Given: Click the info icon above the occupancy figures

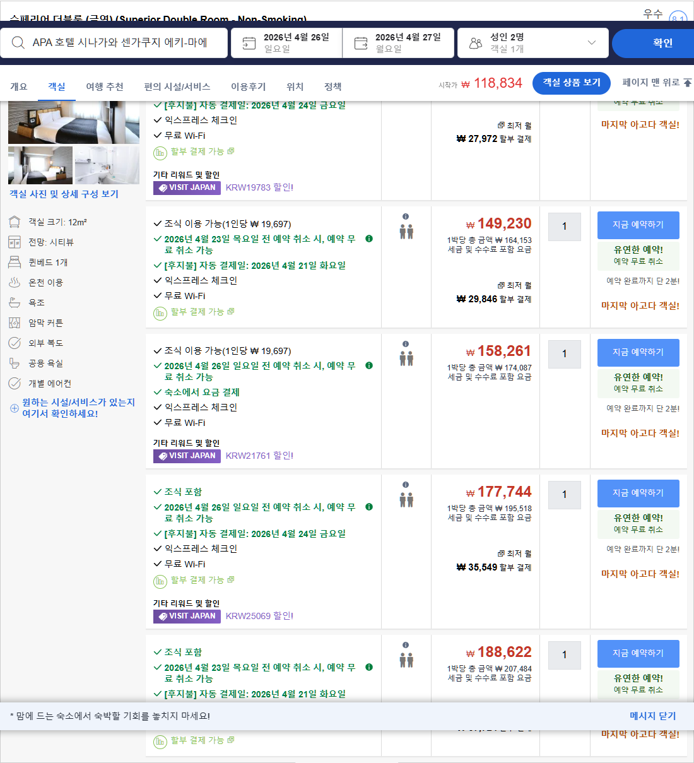Looking at the screenshot, I should (x=406, y=217).
